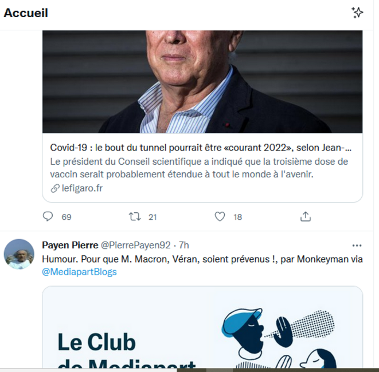Click the like count 18
The width and height of the screenshot is (379, 372).
(238, 217)
